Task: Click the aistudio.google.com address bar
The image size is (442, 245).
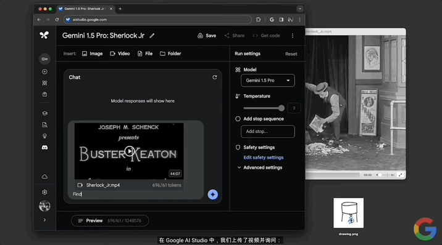Action: click(157, 20)
